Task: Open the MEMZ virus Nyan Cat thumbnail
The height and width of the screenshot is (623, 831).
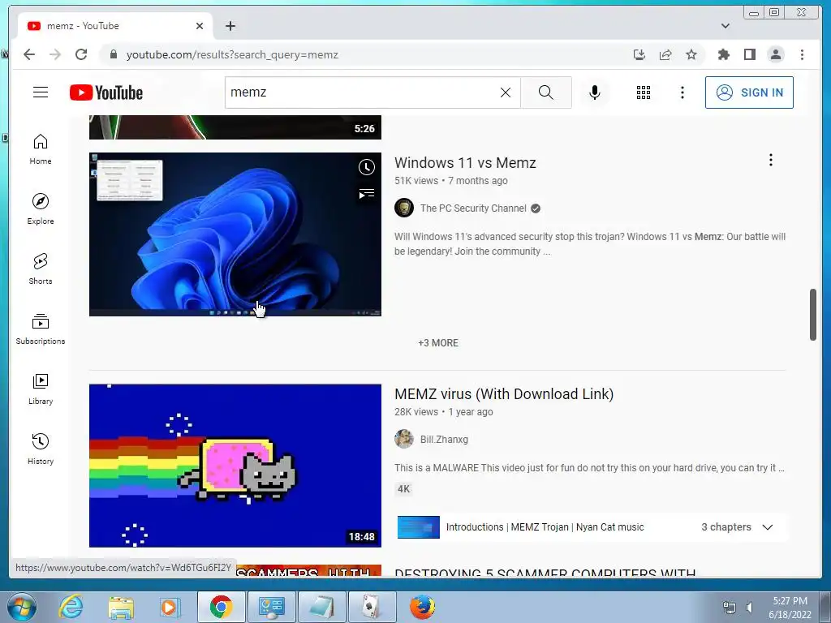Action: click(235, 465)
